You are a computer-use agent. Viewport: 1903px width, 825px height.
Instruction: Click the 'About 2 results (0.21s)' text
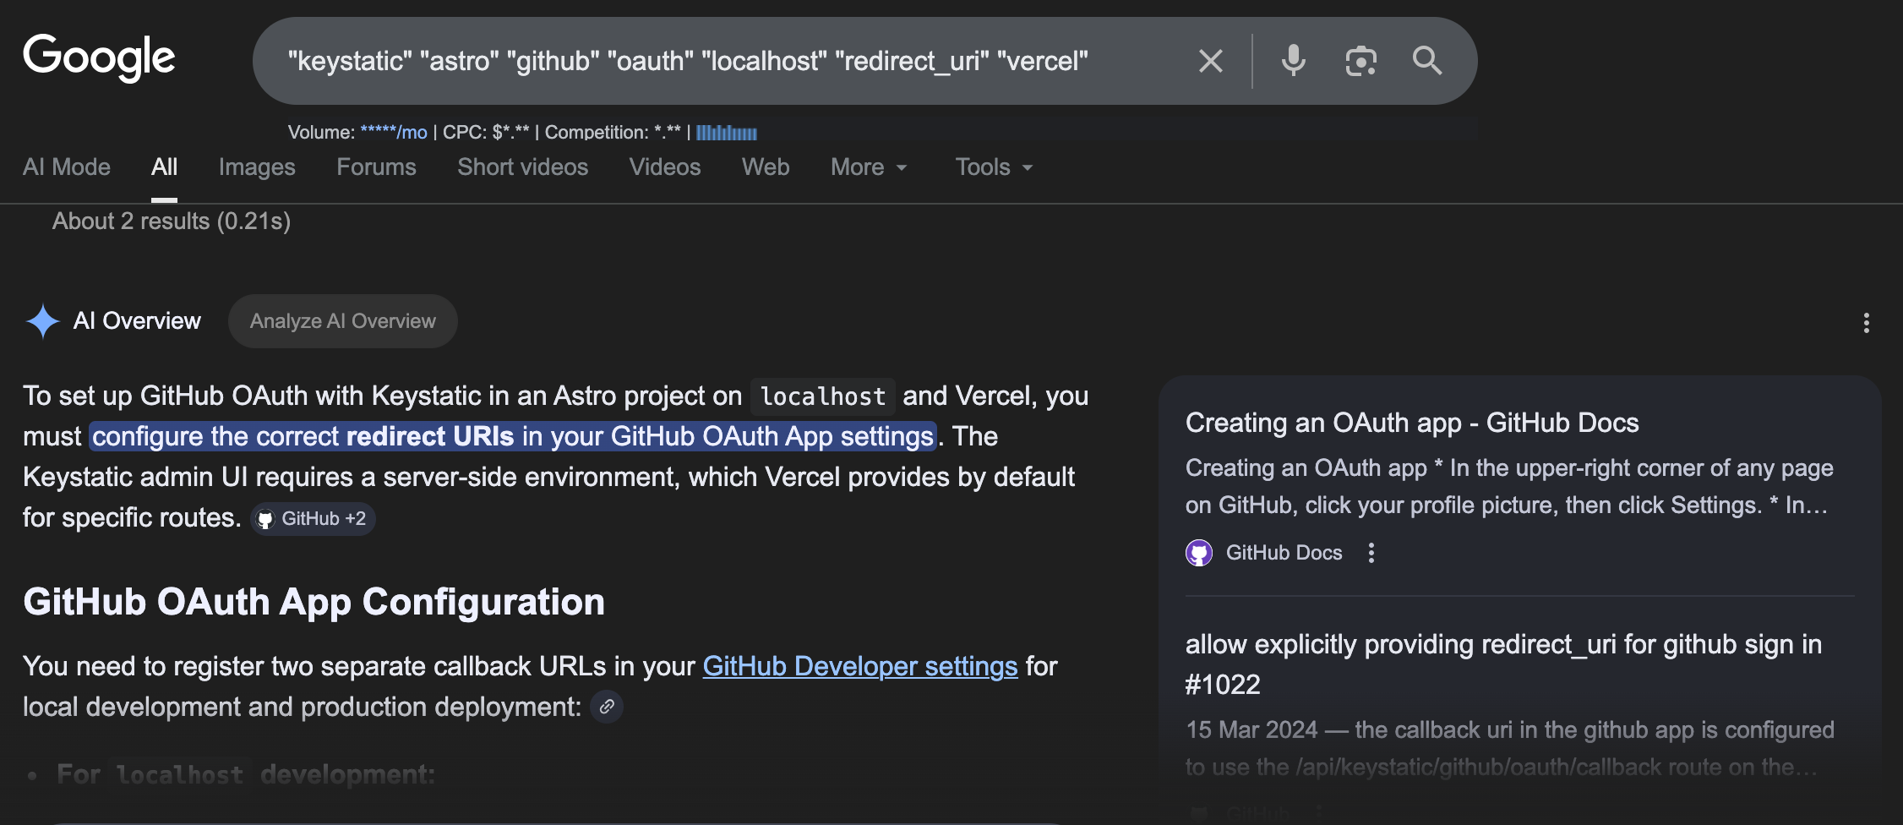(x=172, y=221)
